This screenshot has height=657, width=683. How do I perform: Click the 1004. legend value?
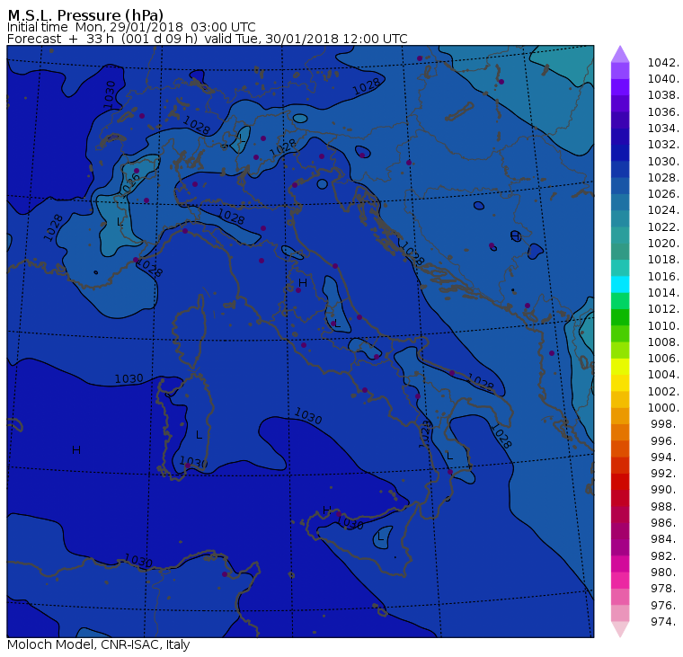pos(663,375)
